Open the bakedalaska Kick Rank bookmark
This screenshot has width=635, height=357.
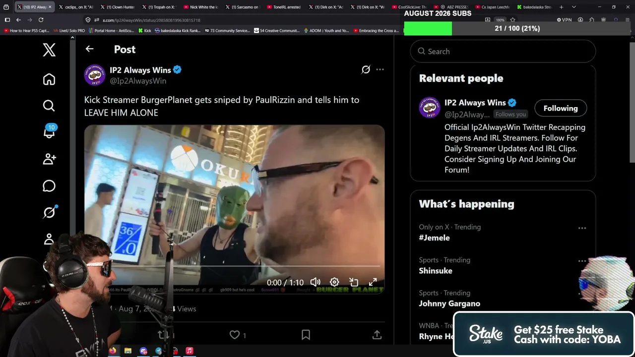point(178,31)
